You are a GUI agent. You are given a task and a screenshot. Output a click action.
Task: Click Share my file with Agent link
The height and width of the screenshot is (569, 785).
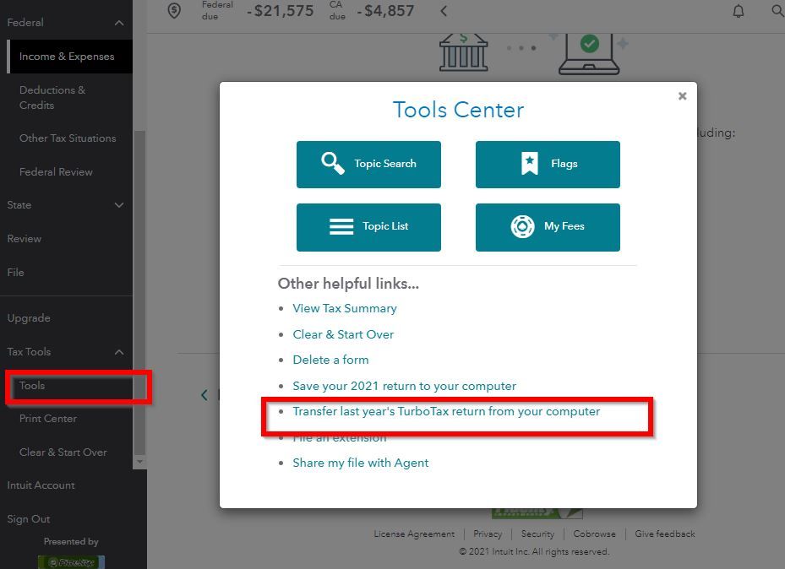click(x=361, y=463)
